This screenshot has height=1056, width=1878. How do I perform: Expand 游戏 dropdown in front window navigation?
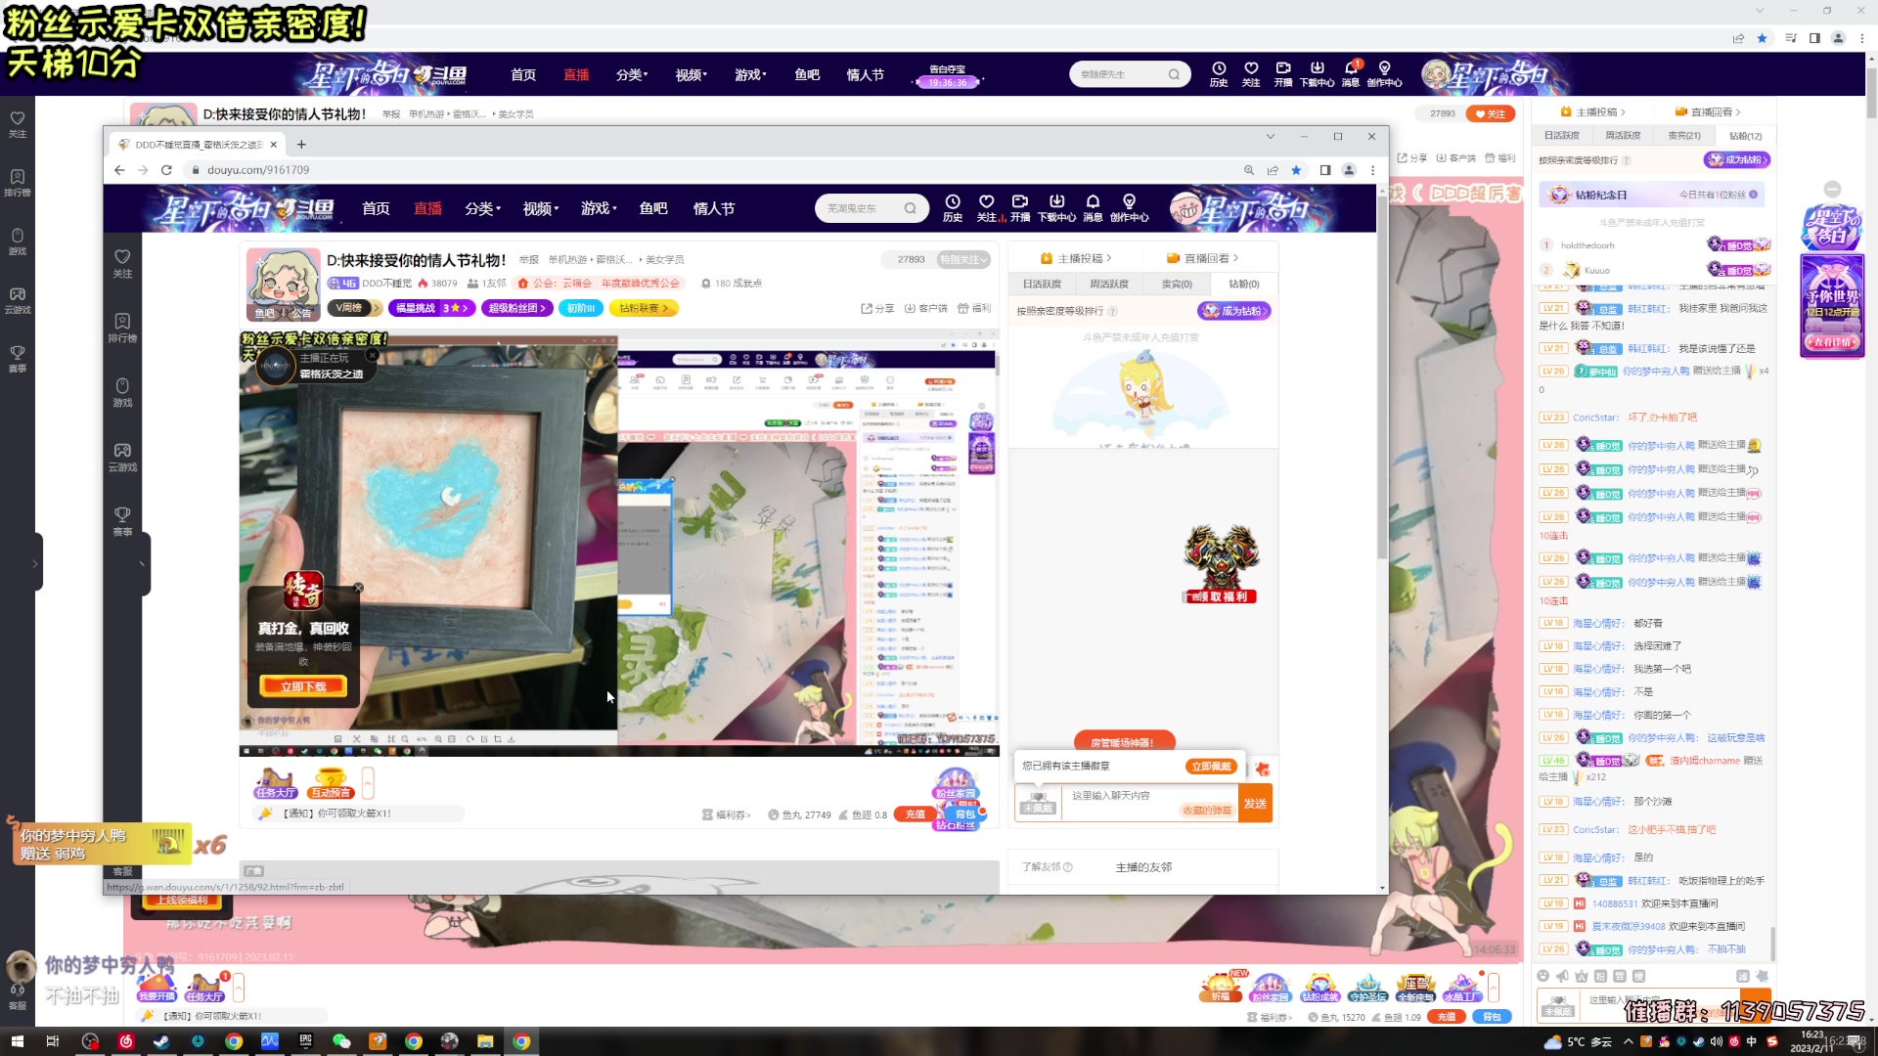click(599, 208)
